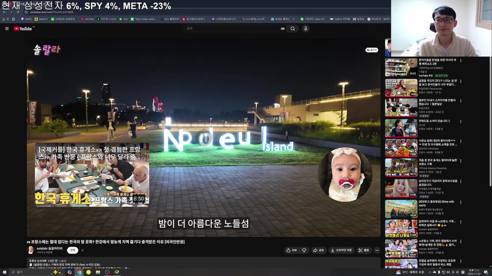Viewport: 492px width, 276px height.
Task: Open options menu for 남자친구가 지금까지 video
Action: pyautogui.click(x=460, y=181)
